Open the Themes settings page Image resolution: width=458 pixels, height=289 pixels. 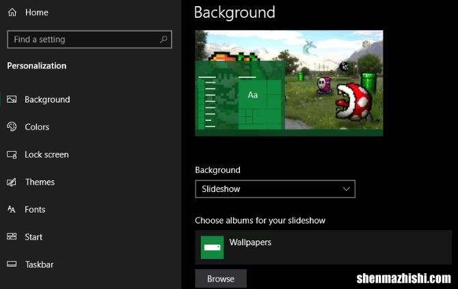[x=40, y=182]
